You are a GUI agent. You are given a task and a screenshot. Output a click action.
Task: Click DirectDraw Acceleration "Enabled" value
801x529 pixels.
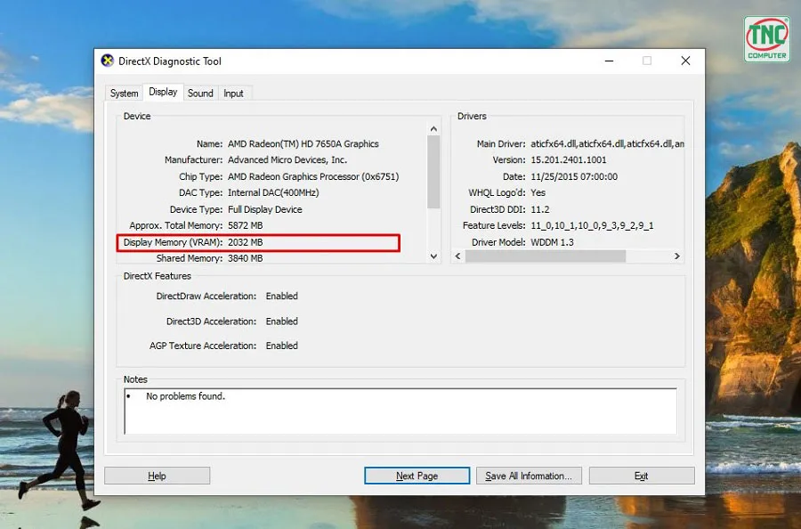(281, 296)
